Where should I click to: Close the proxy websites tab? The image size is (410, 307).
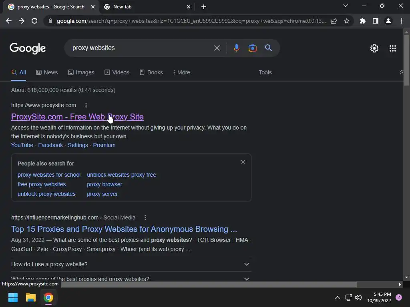93,7
